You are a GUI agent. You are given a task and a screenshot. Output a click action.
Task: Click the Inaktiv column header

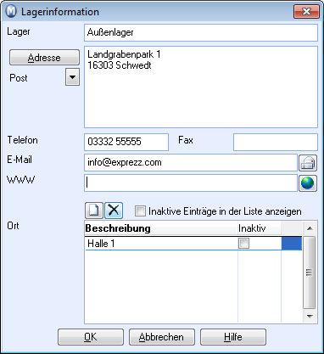(x=260, y=228)
